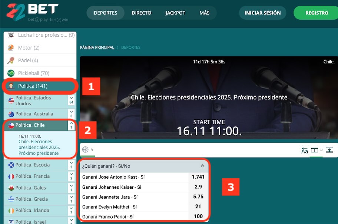The height and width of the screenshot is (224, 338).
Task: Click the target icon on the markets tab
Action: [x=86, y=150]
